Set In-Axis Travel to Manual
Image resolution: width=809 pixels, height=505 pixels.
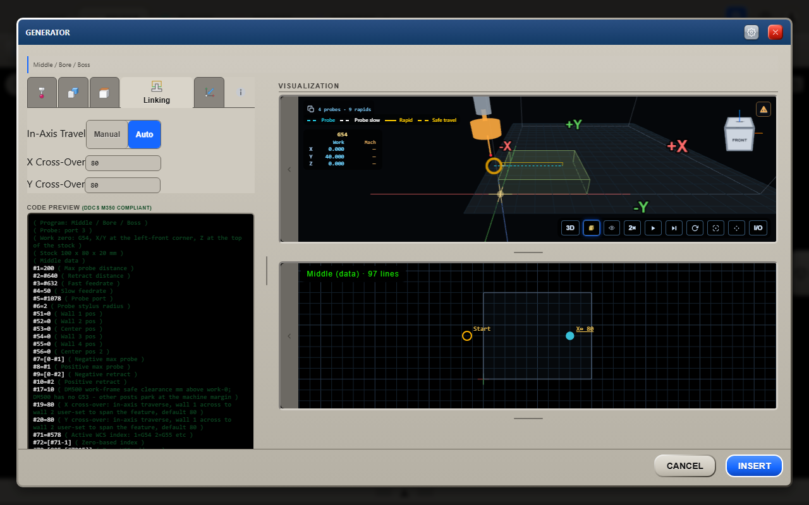pyautogui.click(x=107, y=134)
